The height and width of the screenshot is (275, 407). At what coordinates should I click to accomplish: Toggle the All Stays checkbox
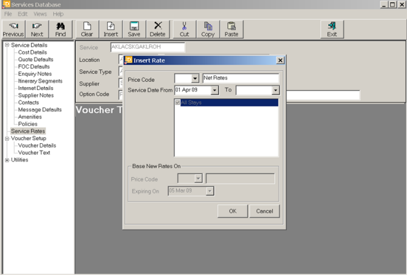178,103
